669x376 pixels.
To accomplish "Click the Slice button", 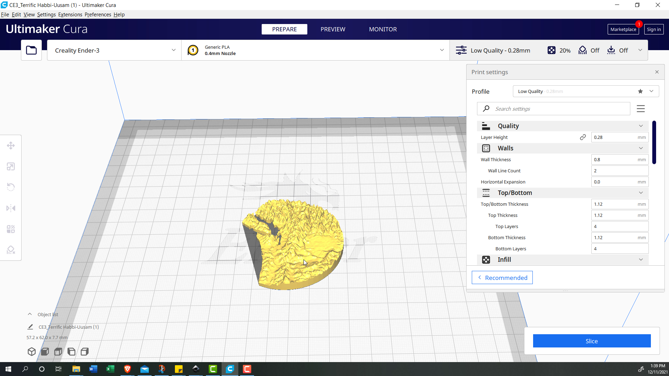I will click(x=591, y=341).
